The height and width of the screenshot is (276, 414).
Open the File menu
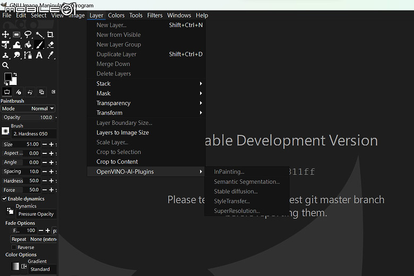pos(7,15)
